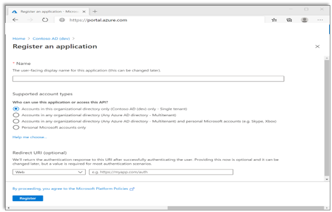Click the horizontal scrollbar thumb
The width and height of the screenshot is (332, 212).
pos(246,208)
